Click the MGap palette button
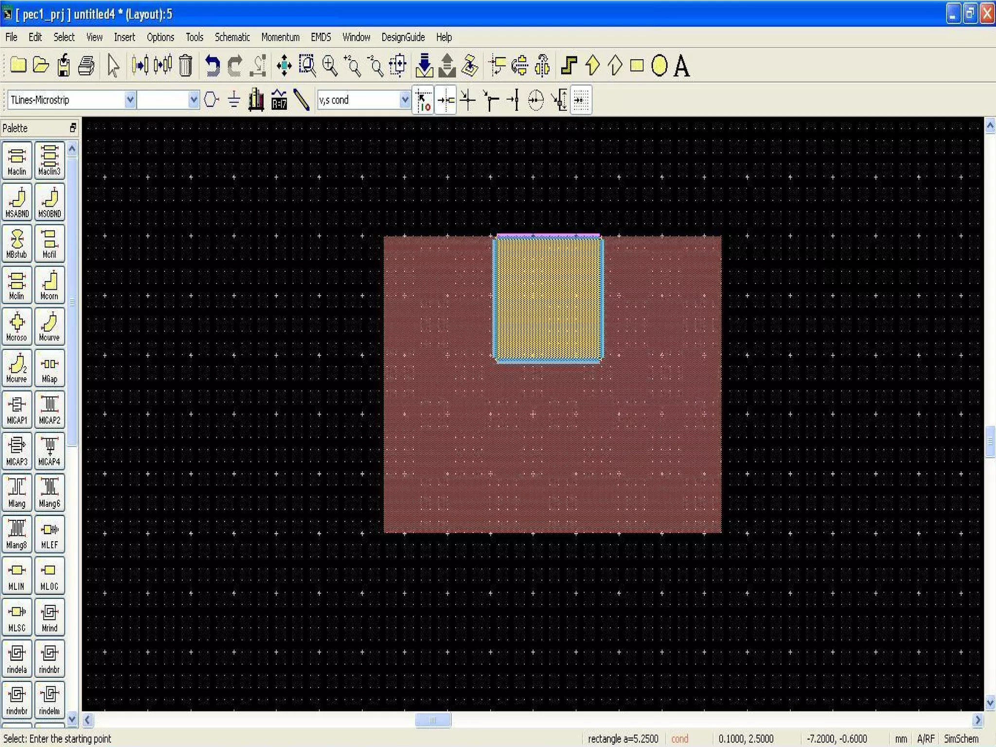The height and width of the screenshot is (747, 996). (50, 369)
